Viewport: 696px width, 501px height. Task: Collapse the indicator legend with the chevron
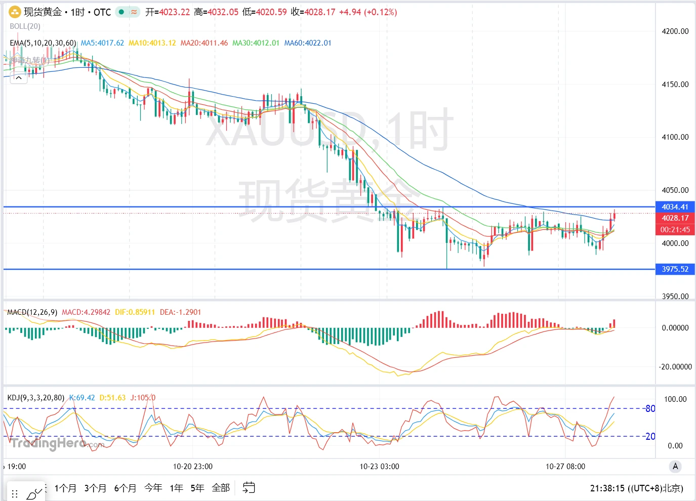click(18, 77)
